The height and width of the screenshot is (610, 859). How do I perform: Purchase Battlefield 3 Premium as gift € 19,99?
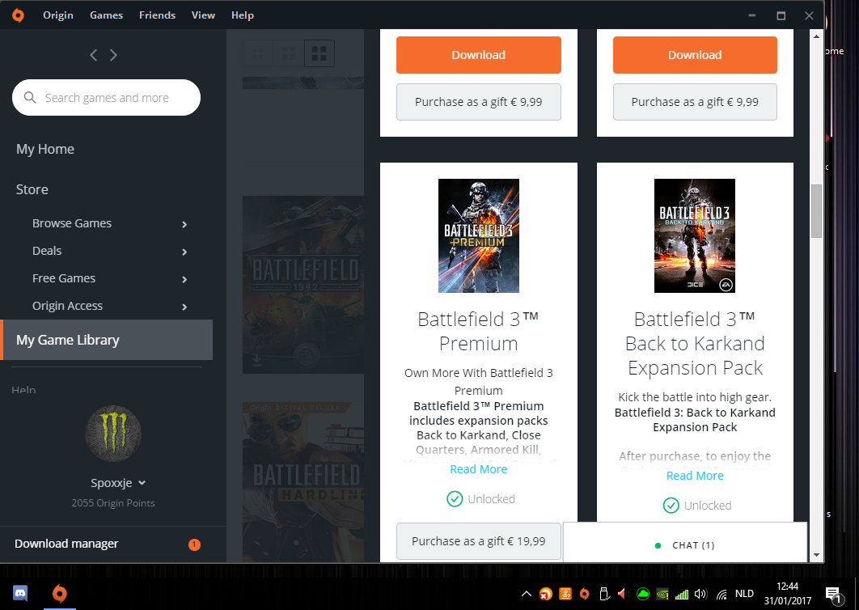(x=478, y=541)
